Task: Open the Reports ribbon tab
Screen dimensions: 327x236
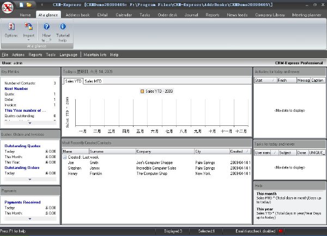Action: (x=213, y=15)
